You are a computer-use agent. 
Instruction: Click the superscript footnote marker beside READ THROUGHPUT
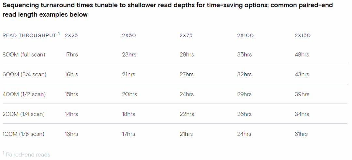pos(59,34)
